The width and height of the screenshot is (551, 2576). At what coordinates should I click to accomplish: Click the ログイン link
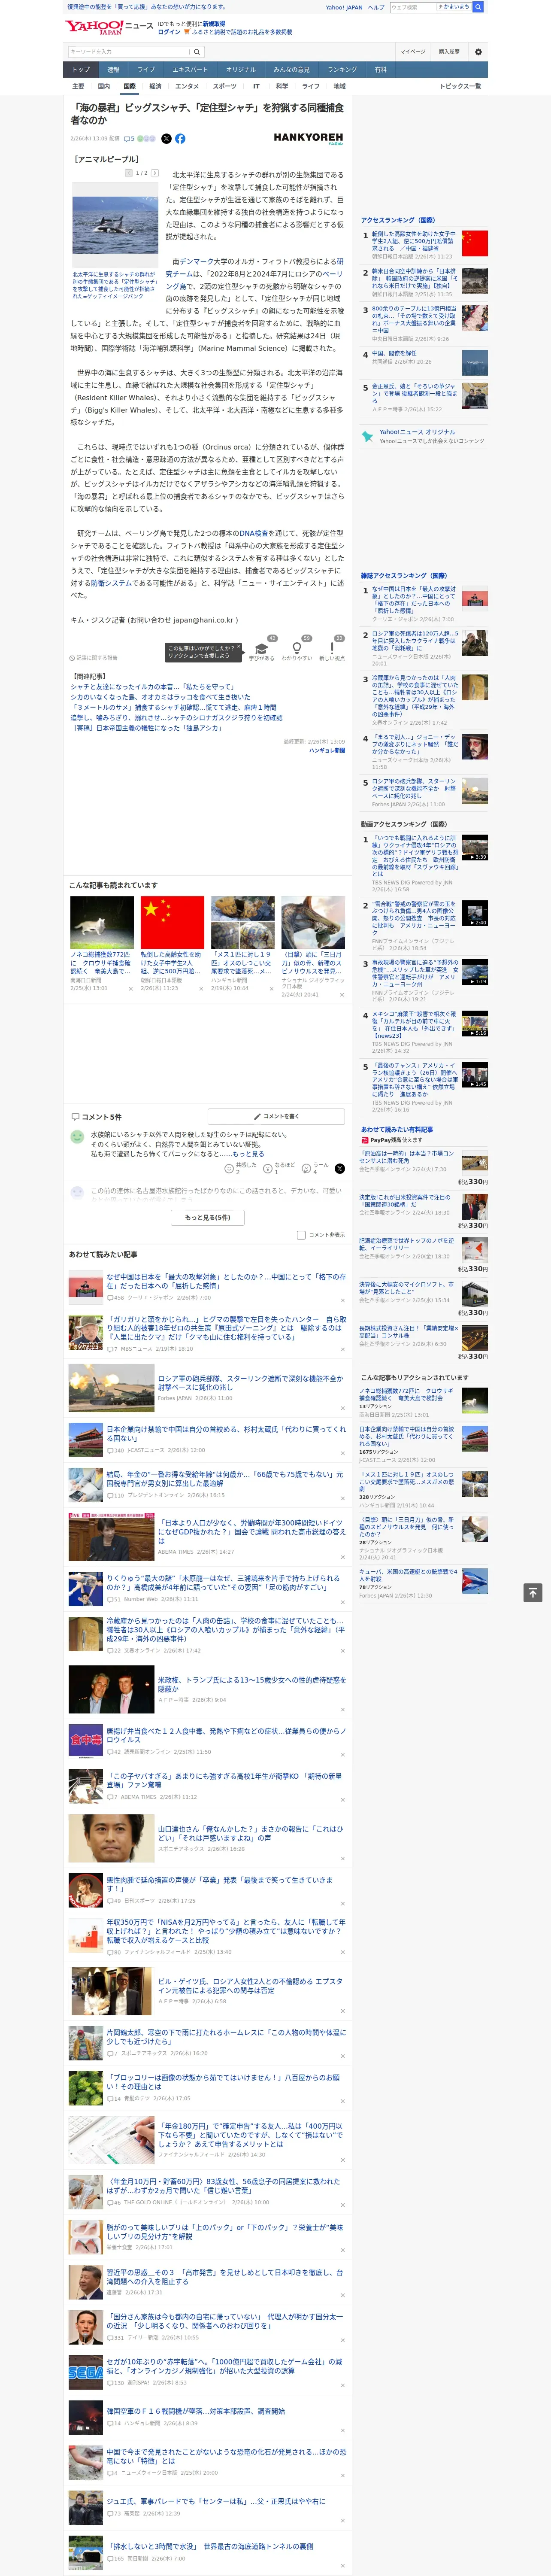click(x=169, y=32)
